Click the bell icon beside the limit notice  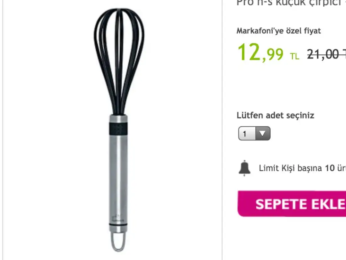(x=245, y=168)
